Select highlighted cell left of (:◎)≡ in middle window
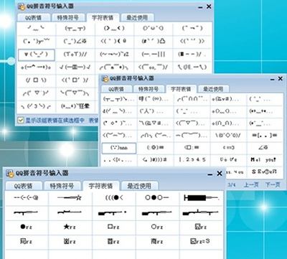Screen dimensions: 287x259 point(119,149)
